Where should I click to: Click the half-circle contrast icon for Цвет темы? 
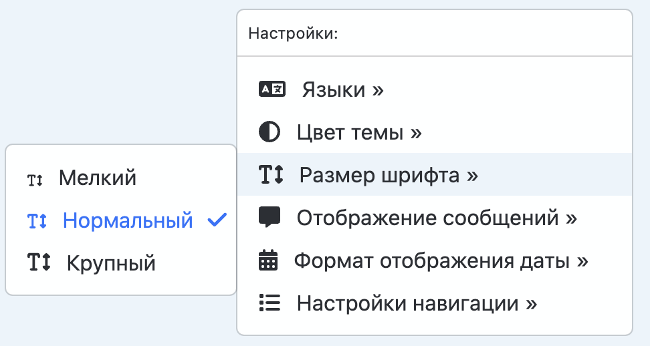[269, 132]
